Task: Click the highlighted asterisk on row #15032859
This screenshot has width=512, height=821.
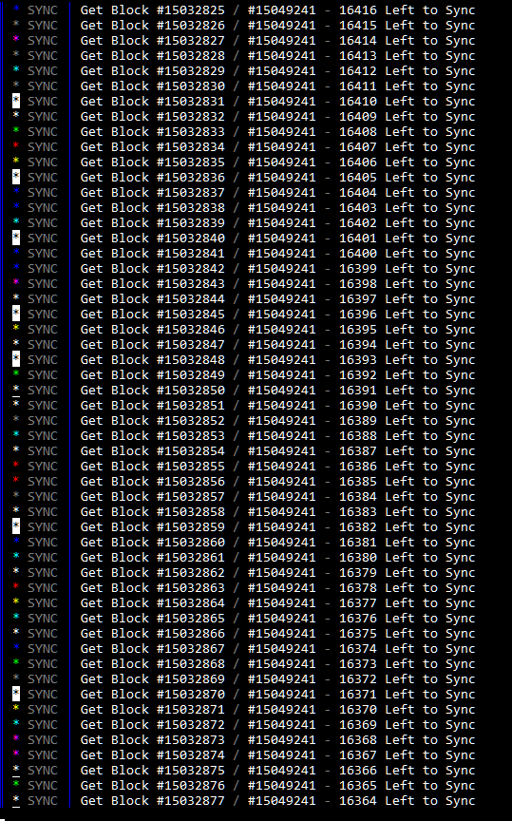Action: pos(16,526)
